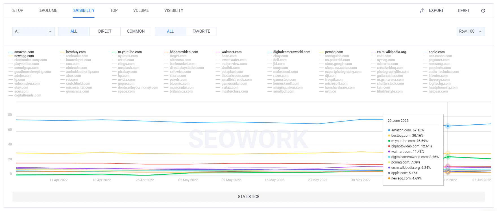The height and width of the screenshot is (211, 497).
Task: Enable smallpdf.com legend entry
Action: (281, 91)
